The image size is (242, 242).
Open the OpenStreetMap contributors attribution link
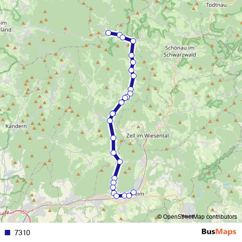point(197,217)
